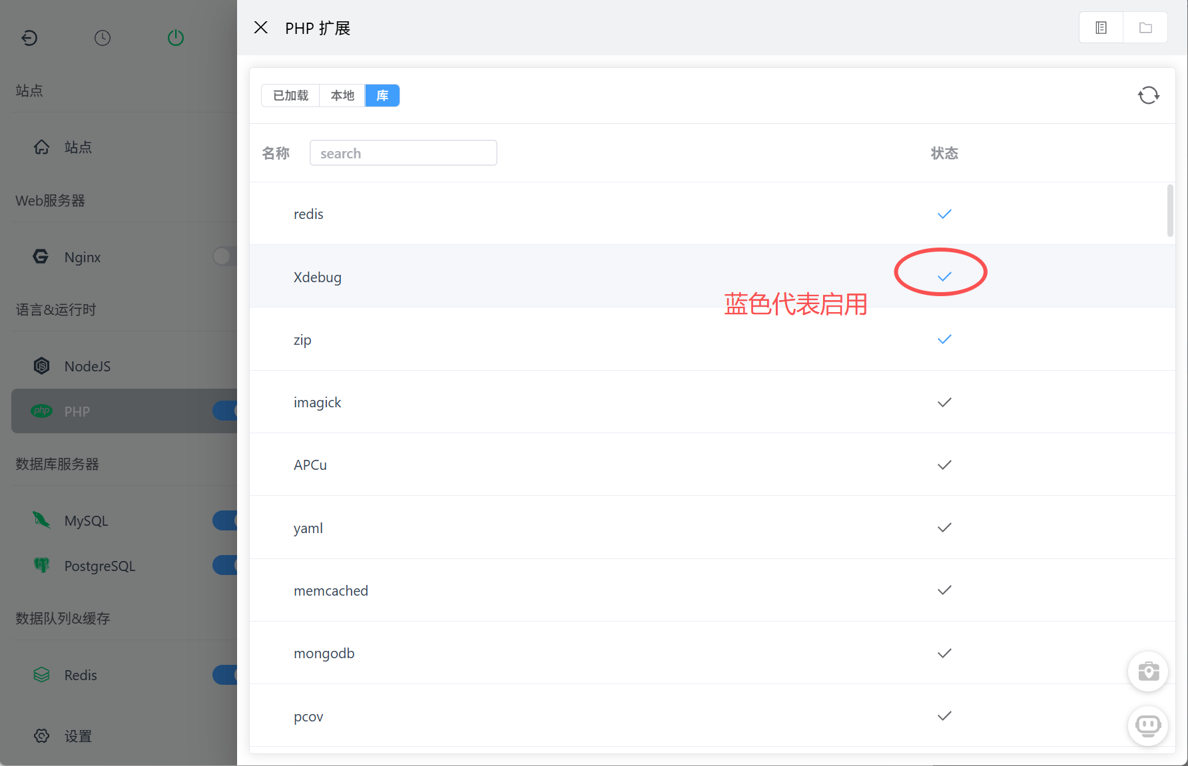1188x766 pixels.
Task: Enable the imagick extension checkmark
Action: [944, 402]
